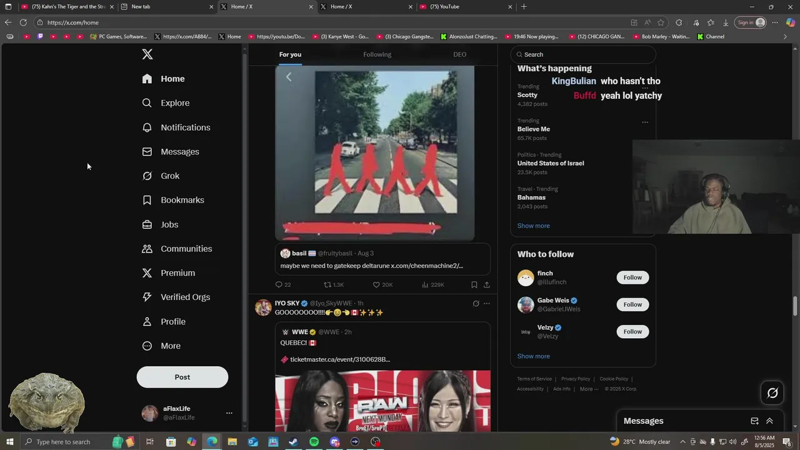Viewport: 800px width, 450px height.
Task: Open Communities in the sidebar
Action: (x=177, y=249)
